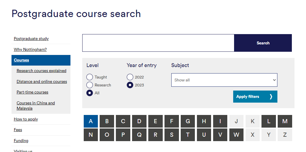Go to Postgraduate study in sidebar
Image resolution: width=306 pixels, height=152 pixels.
pos(31,39)
